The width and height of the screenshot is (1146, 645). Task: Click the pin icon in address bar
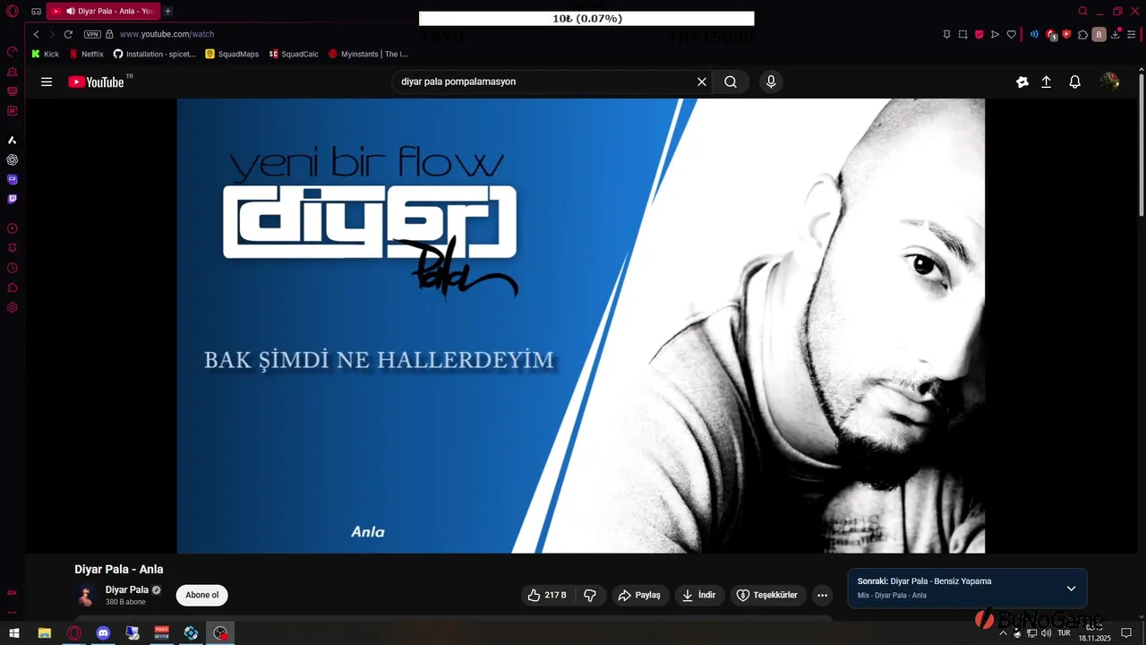click(x=946, y=34)
